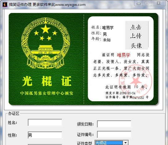Maximize the 搞笑证件办理 window
The height and width of the screenshot is (145, 168).
(147, 3)
